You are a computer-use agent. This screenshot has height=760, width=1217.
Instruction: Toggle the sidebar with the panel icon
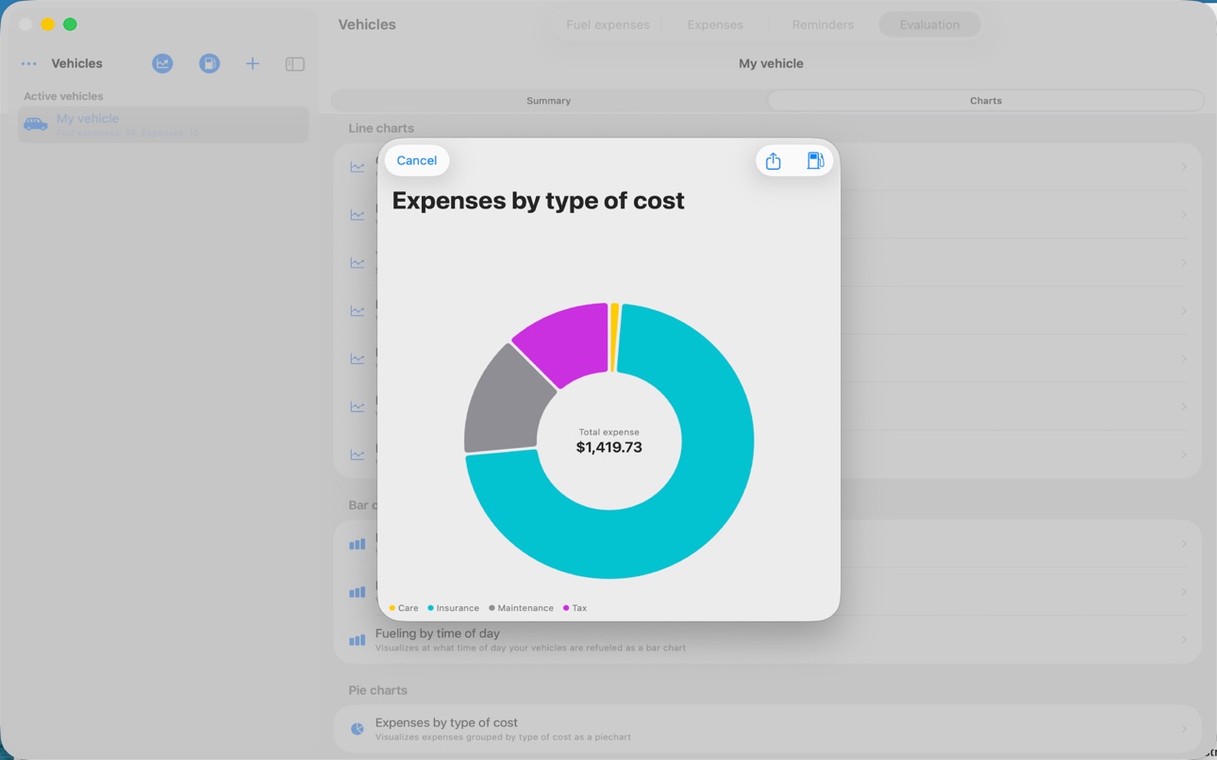[x=295, y=64]
